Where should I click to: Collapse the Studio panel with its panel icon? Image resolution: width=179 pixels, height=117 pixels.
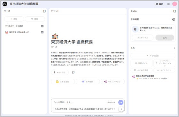pos(175,11)
